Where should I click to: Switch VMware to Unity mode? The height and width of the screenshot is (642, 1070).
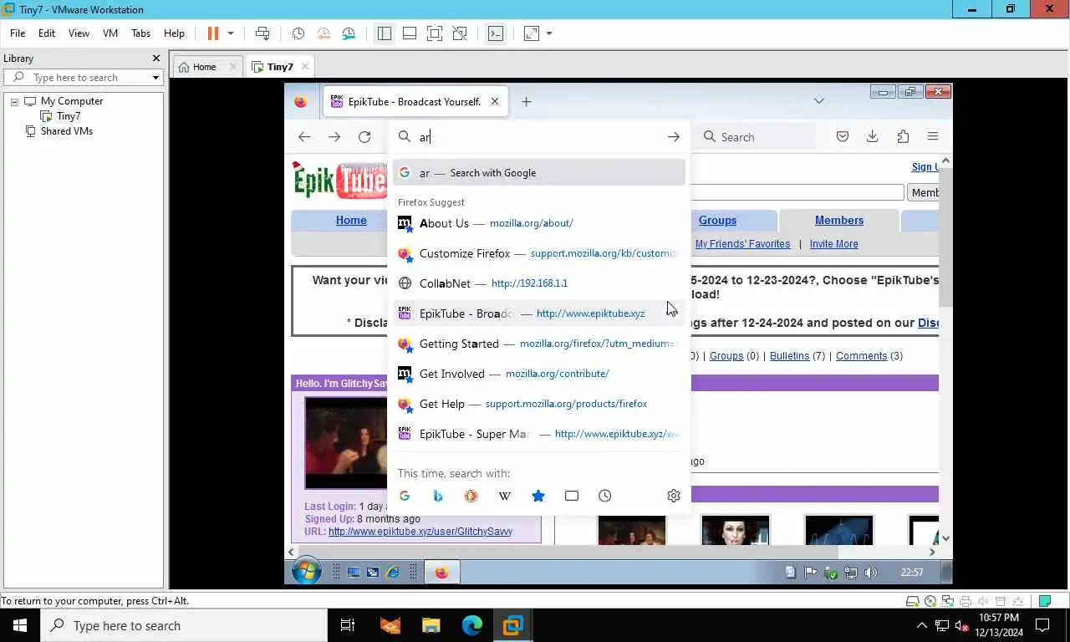[x=460, y=33]
